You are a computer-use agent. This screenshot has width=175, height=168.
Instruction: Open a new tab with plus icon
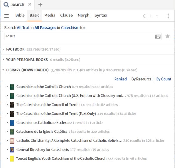tap(40, 5)
